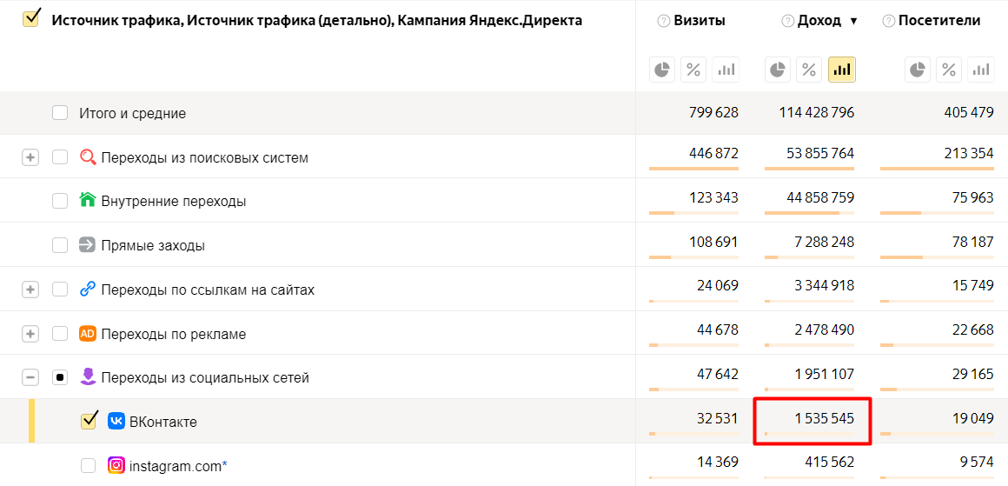Tick the Прямые заходы checkbox
This screenshot has width=1008, height=486.
(60, 245)
